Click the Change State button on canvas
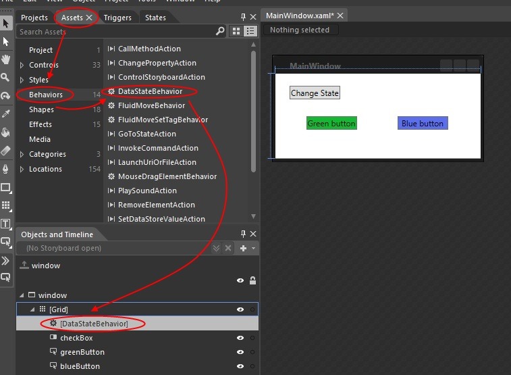Viewport: 511px width, 375px height. click(x=315, y=93)
